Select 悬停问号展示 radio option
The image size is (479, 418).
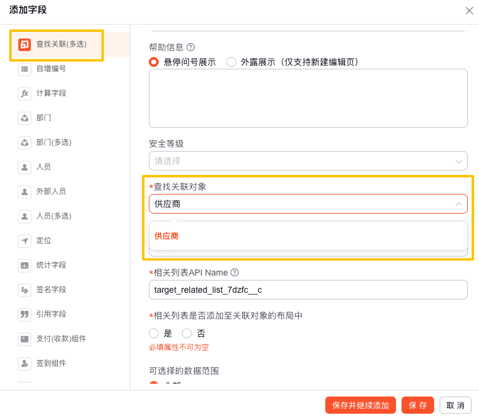pos(154,62)
